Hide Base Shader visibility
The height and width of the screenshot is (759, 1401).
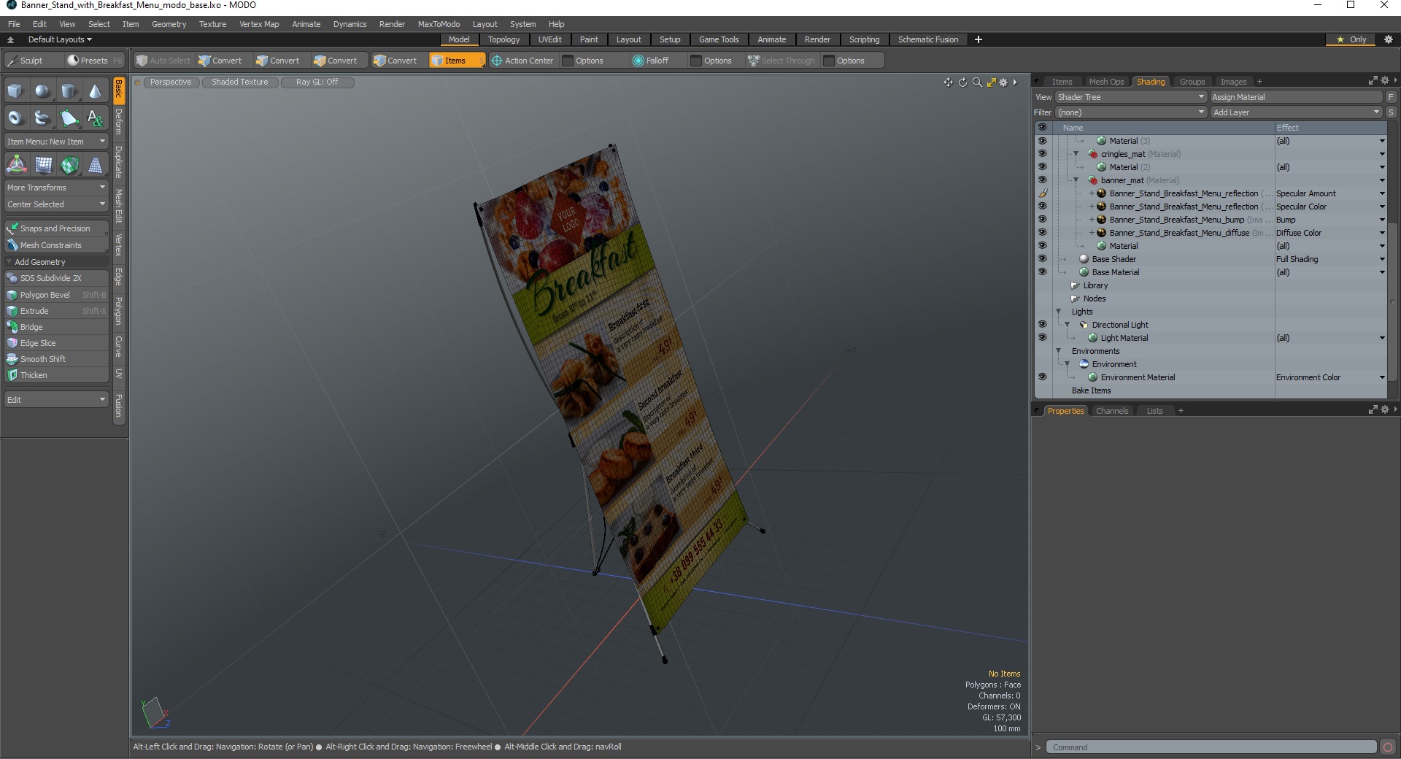point(1042,259)
